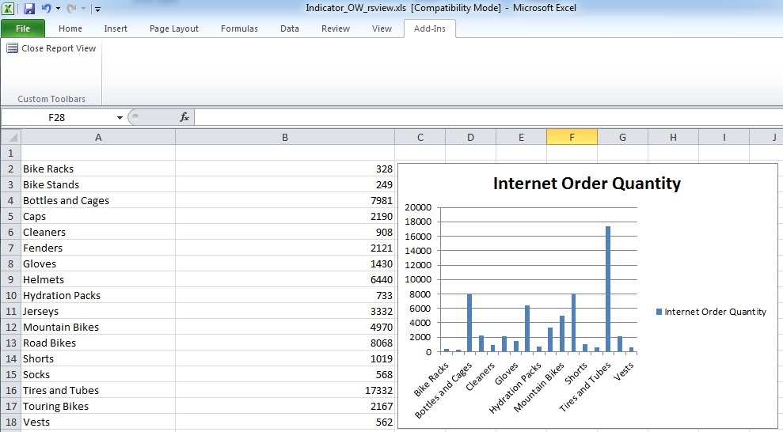Viewport: 783px width, 432px height.
Task: Click the Redo arrow icon
Action: click(x=72, y=8)
